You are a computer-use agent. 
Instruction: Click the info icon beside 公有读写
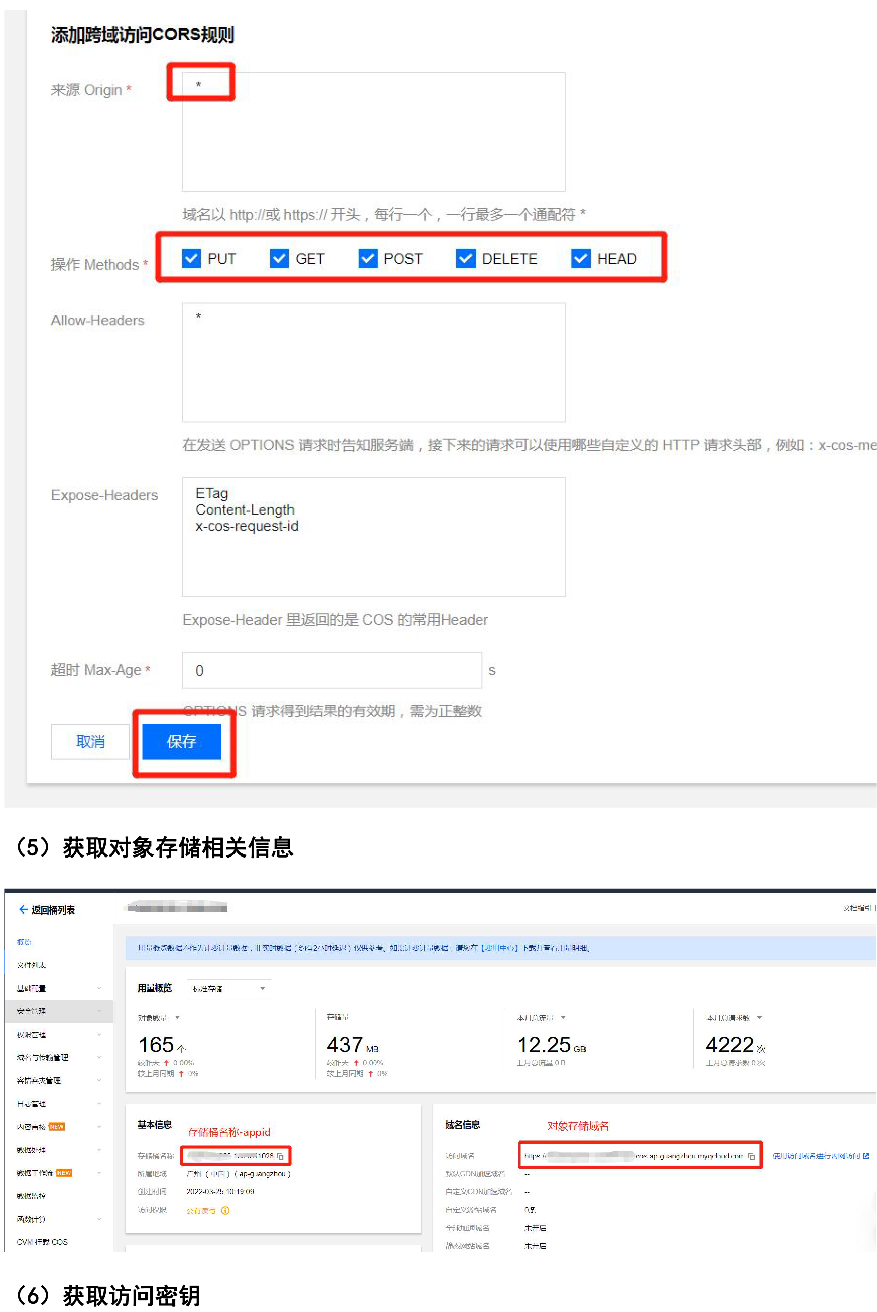click(225, 1210)
